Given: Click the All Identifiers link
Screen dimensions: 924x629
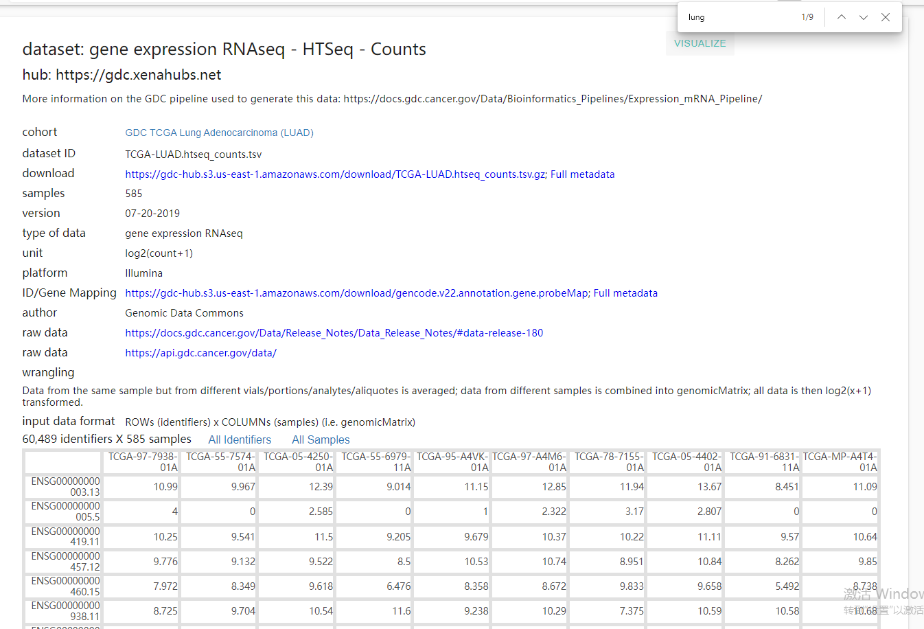Looking at the screenshot, I should [x=240, y=440].
